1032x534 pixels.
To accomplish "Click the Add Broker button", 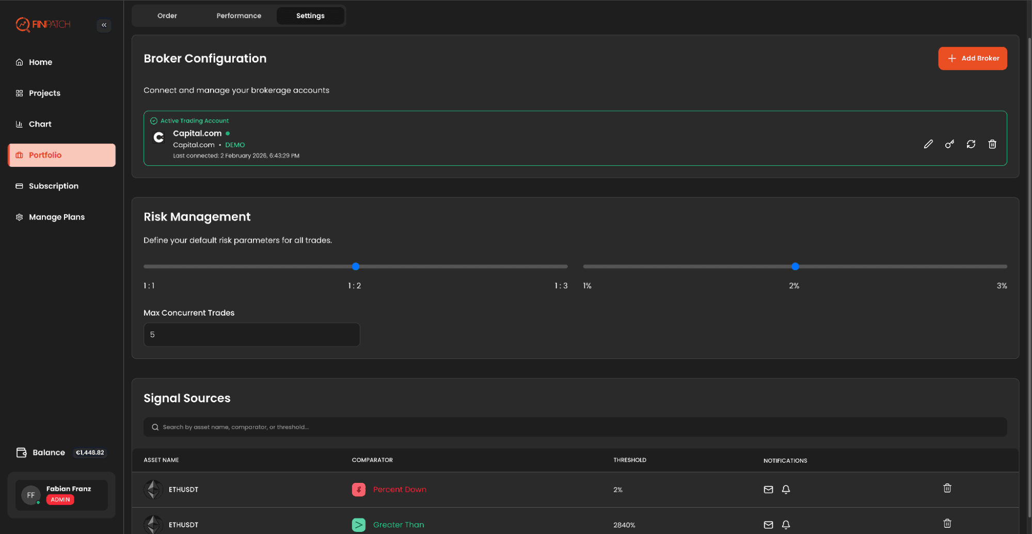I will click(x=972, y=58).
